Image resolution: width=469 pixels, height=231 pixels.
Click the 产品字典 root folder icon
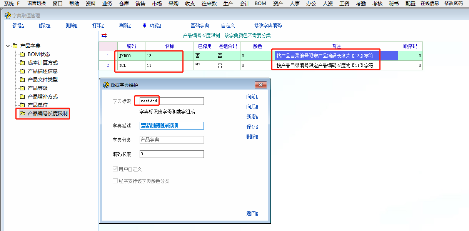pyautogui.click(x=15, y=46)
